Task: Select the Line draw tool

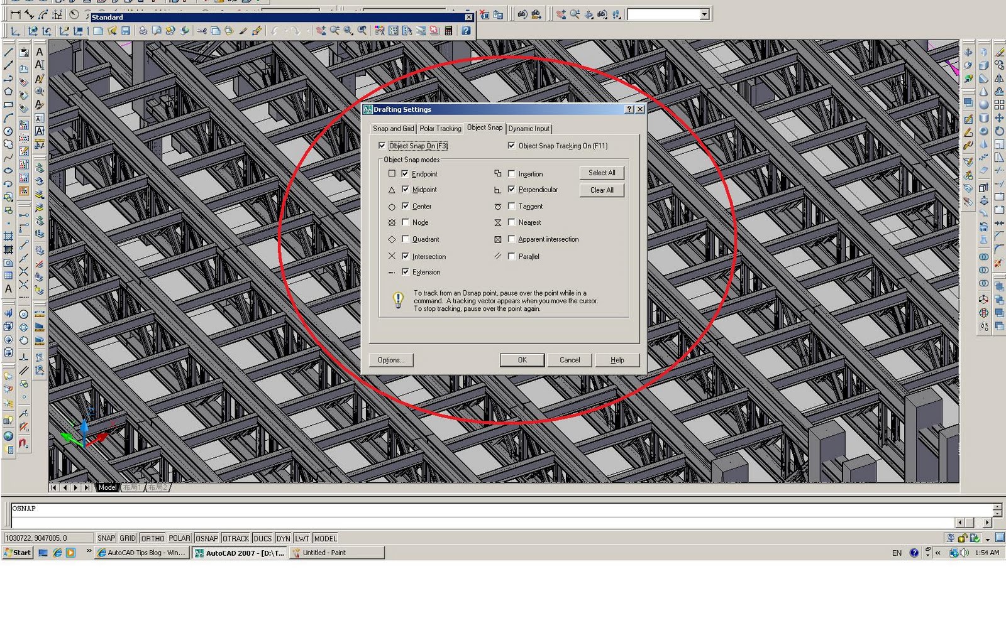Action: point(8,53)
